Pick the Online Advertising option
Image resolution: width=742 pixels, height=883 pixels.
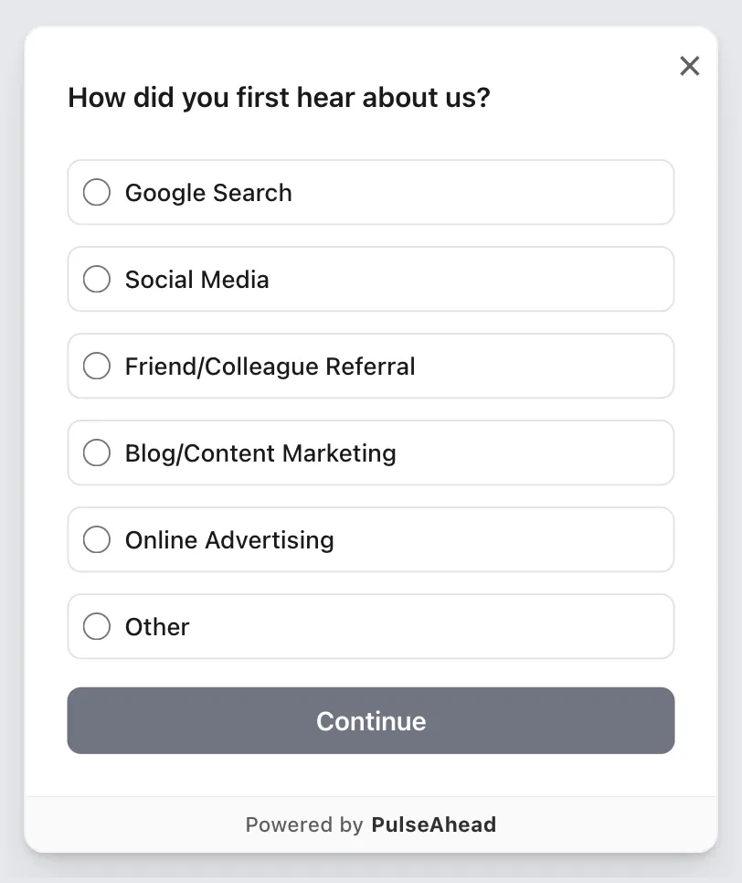[371, 539]
